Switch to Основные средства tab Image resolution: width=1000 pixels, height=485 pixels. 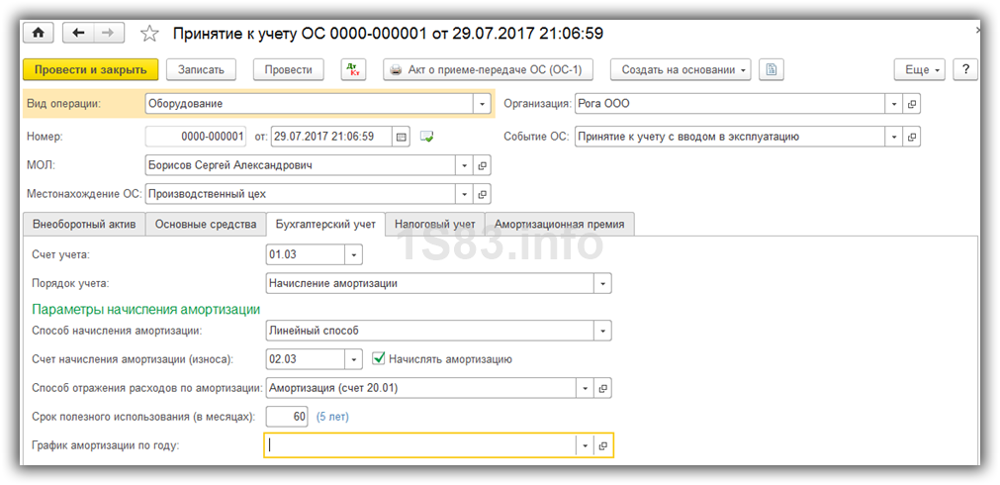click(x=206, y=224)
